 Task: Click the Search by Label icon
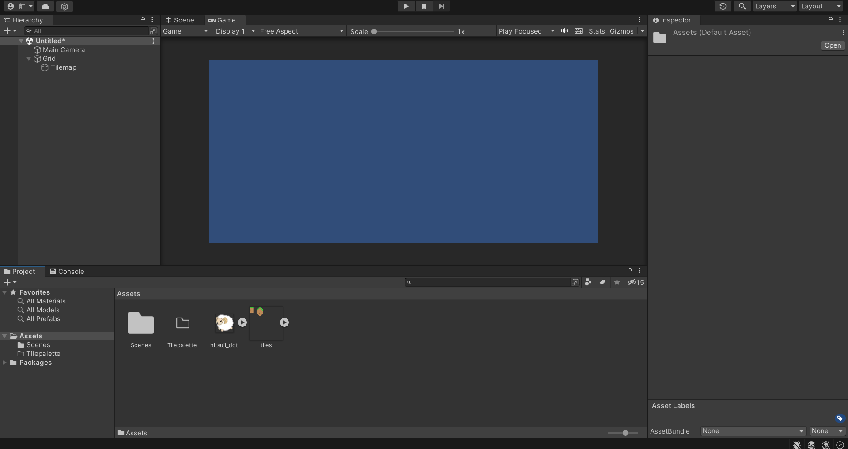(x=602, y=282)
